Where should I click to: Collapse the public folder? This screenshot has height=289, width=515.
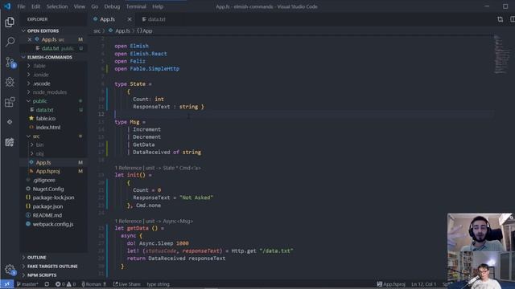pos(39,101)
